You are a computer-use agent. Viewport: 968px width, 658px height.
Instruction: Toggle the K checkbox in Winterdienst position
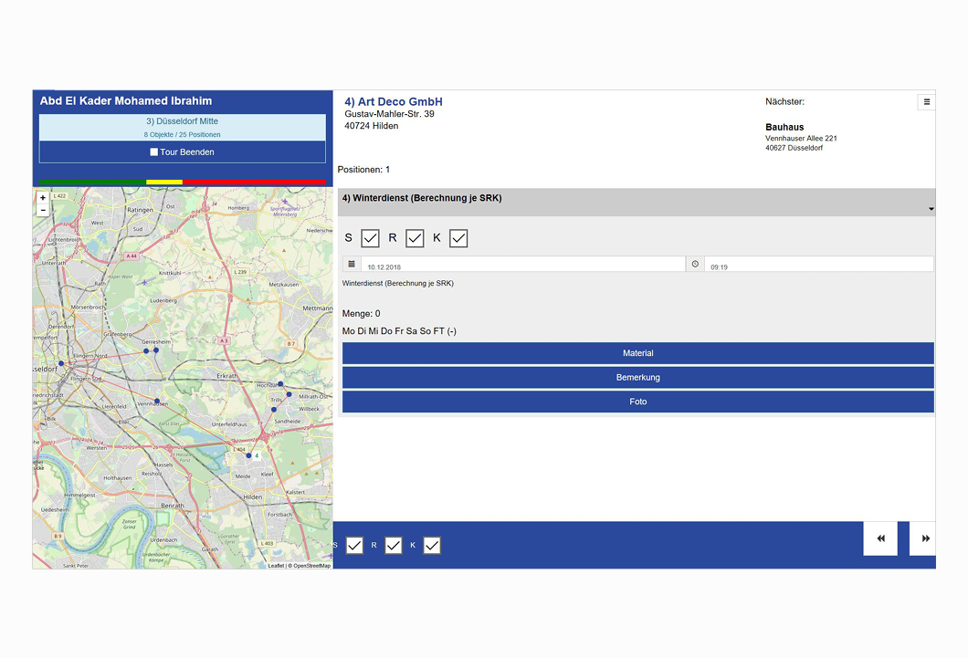click(458, 238)
